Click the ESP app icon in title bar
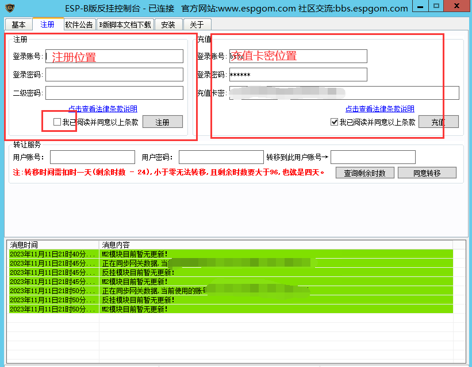The image size is (472, 367). pos(10,8)
